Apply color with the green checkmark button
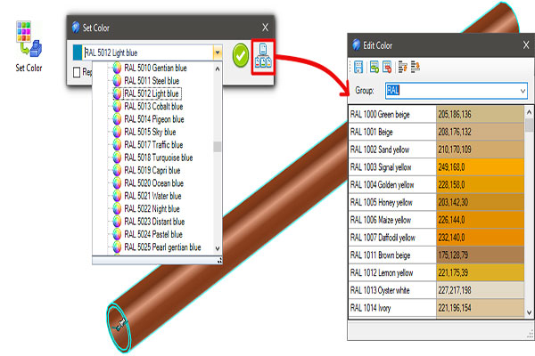 point(241,55)
